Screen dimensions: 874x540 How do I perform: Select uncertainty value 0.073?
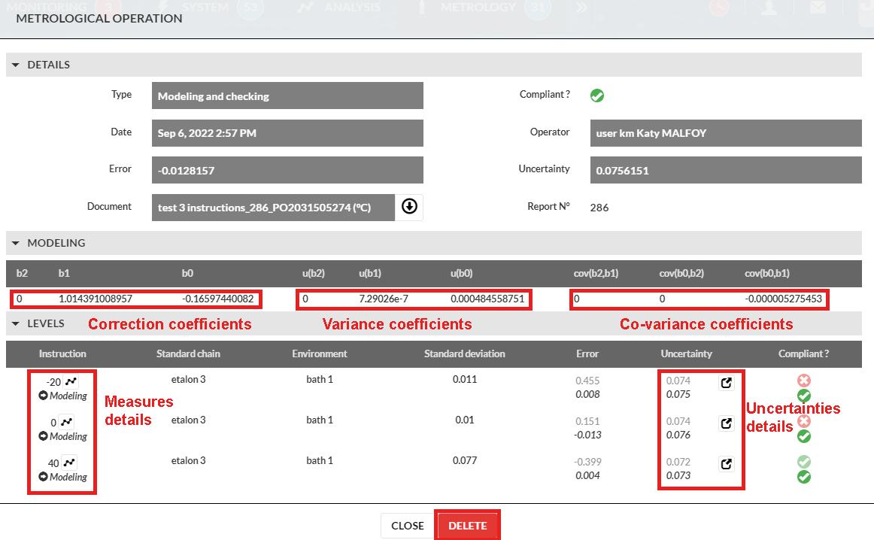(x=678, y=475)
